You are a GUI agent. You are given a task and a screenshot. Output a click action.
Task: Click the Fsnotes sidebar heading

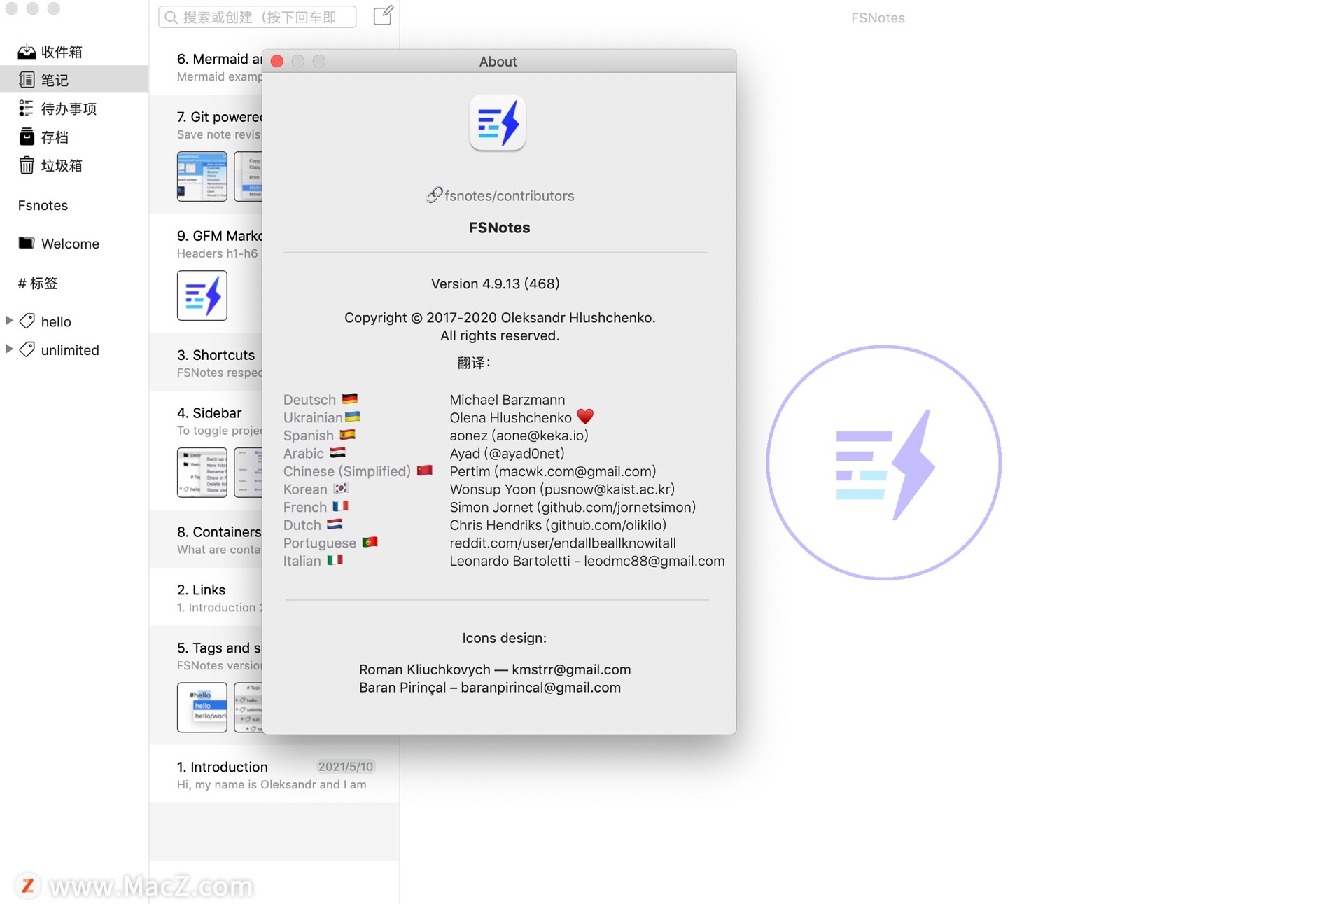pos(43,205)
